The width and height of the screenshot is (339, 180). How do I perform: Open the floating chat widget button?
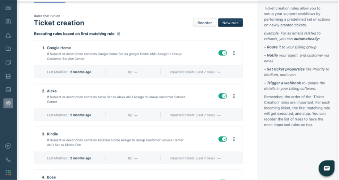[327, 168]
